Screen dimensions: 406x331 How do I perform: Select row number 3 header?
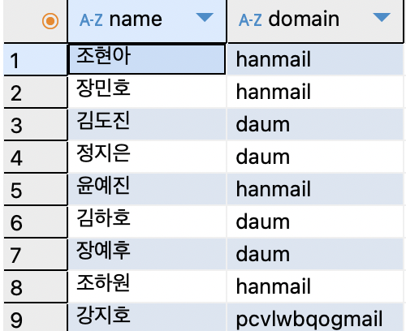pos(36,125)
